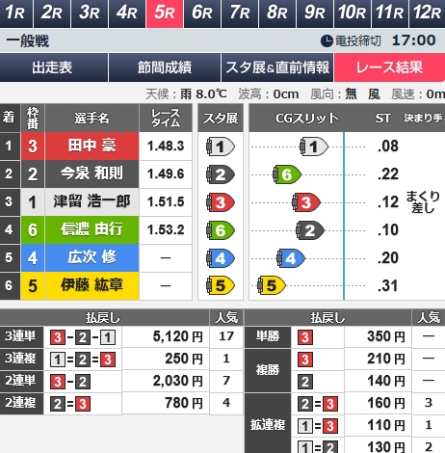Switch to the 1R race tab
The height and width of the screenshot is (453, 445).
[x=15, y=13]
